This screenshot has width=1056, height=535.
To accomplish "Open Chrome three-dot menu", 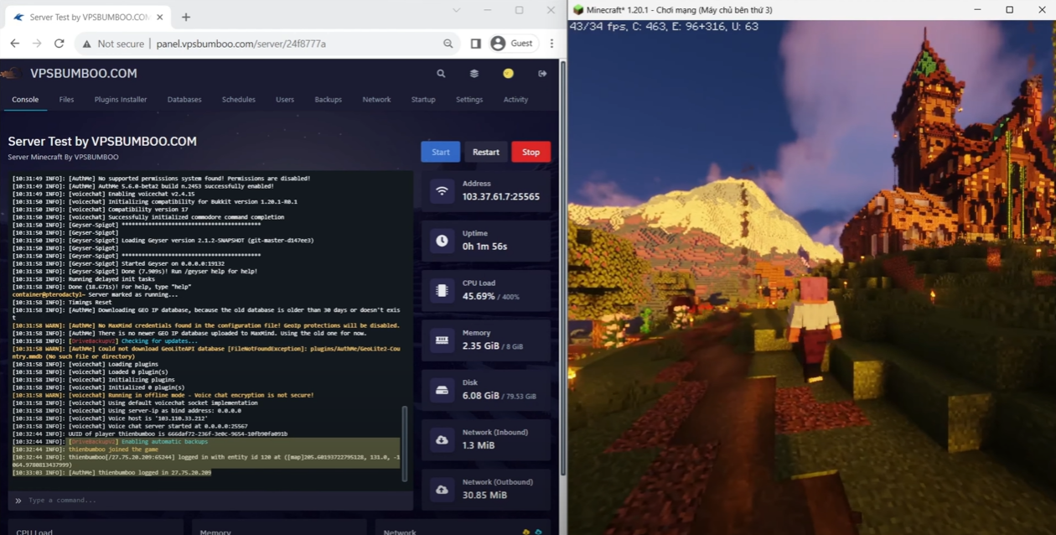I will click(551, 44).
